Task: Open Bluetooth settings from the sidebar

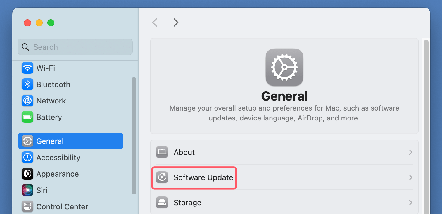Action: 27,84
